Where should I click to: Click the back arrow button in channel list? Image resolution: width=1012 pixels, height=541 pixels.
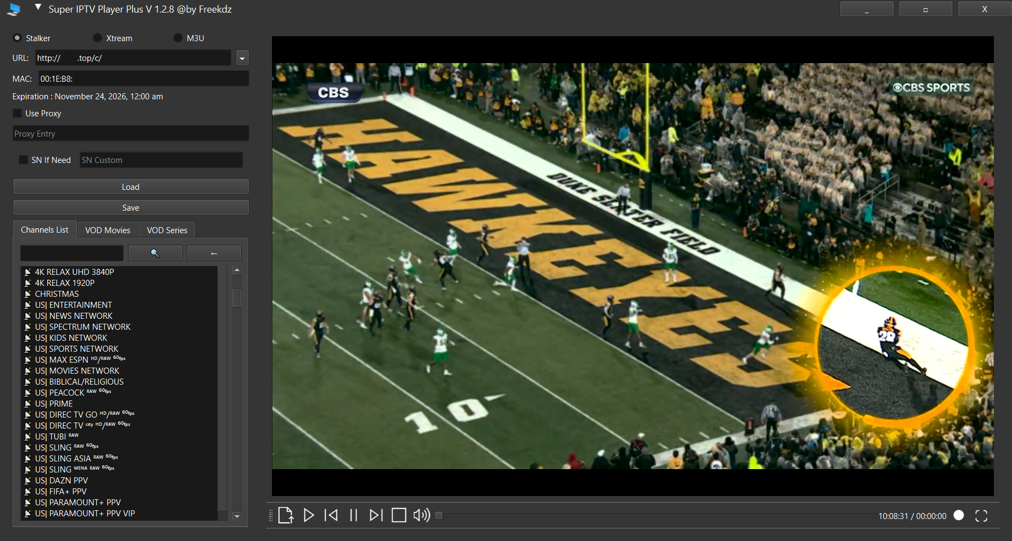214,253
